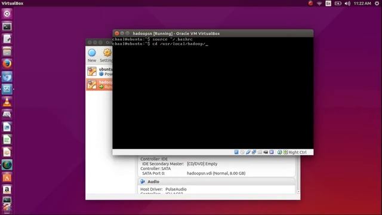Image resolution: width=382 pixels, height=215 pixels.
Task: Select the hadoopsn running VM entry
Action: (x=99, y=84)
